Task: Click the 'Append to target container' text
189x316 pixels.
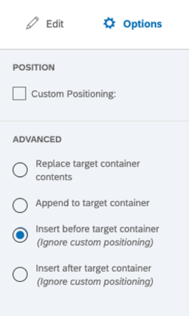Action: click(x=92, y=203)
